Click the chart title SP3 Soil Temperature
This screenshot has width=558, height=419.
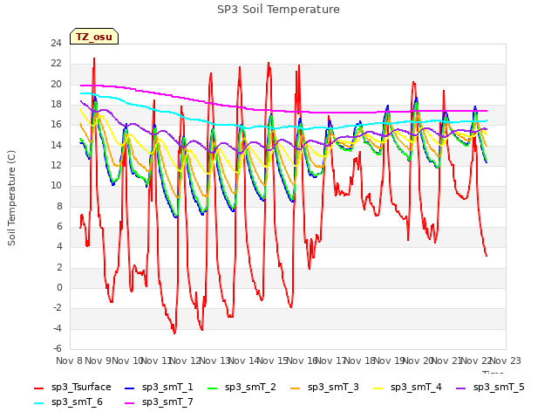[278, 10]
